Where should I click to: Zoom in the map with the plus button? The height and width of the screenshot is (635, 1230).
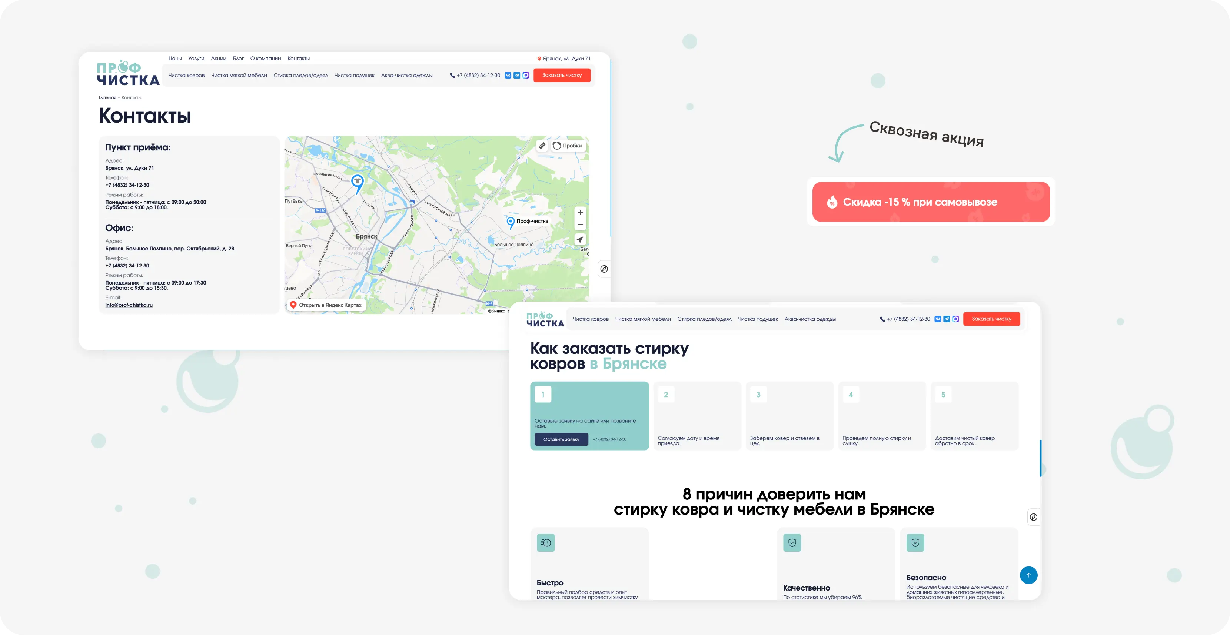click(580, 212)
